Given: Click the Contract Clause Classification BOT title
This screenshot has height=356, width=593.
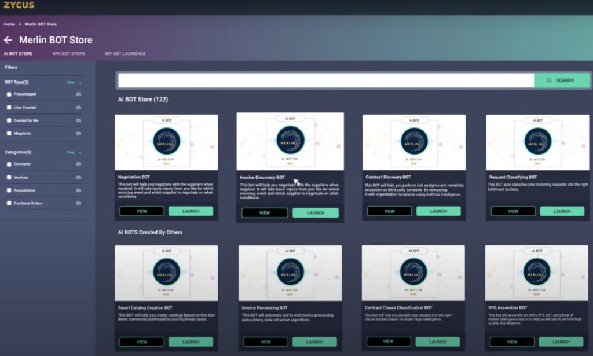Looking at the screenshot, I should 398,308.
